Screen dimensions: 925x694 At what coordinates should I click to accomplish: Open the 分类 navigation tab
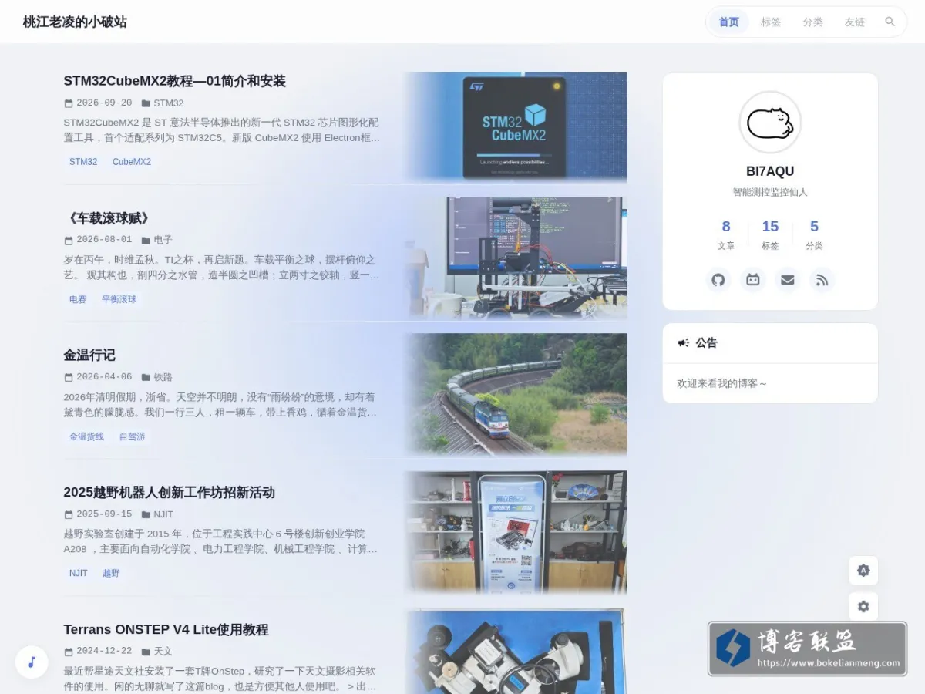812,22
